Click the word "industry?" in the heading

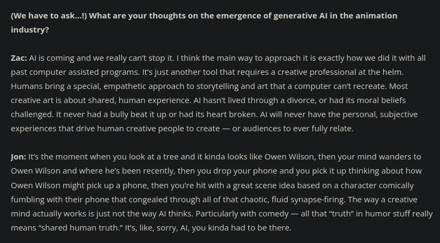(x=30, y=30)
